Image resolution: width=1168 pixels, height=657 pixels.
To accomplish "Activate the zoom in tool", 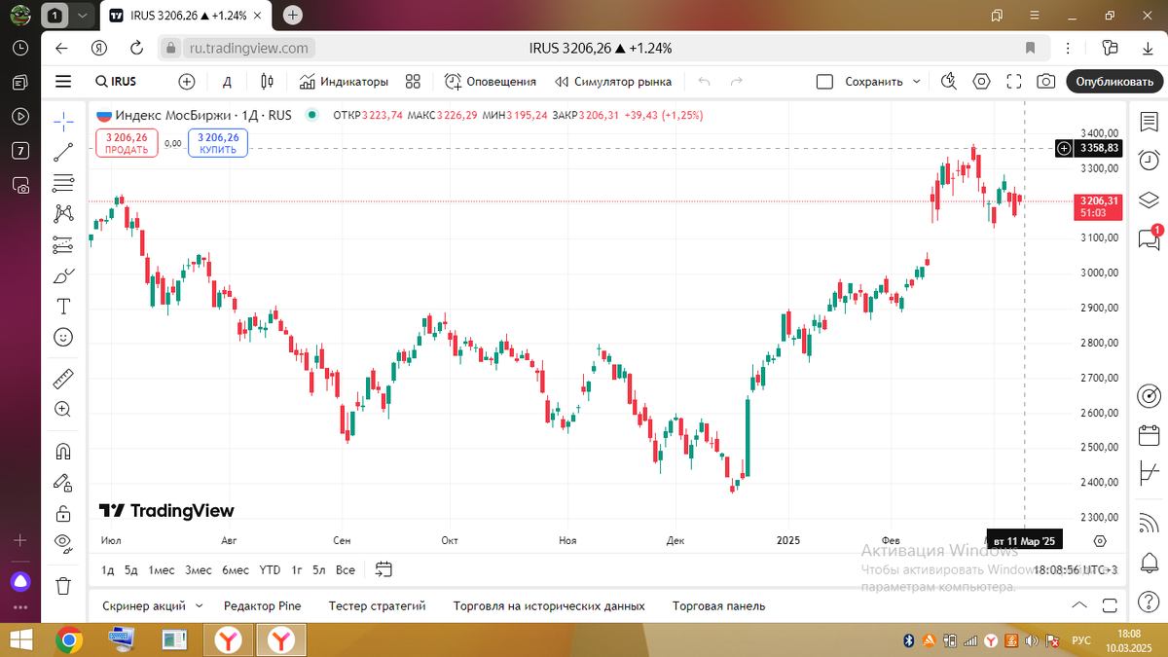I will pyautogui.click(x=63, y=410).
